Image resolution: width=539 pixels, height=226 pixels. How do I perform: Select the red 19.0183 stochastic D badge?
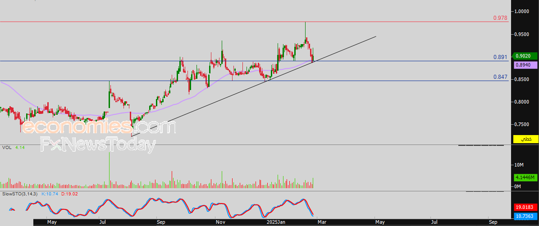525,207
